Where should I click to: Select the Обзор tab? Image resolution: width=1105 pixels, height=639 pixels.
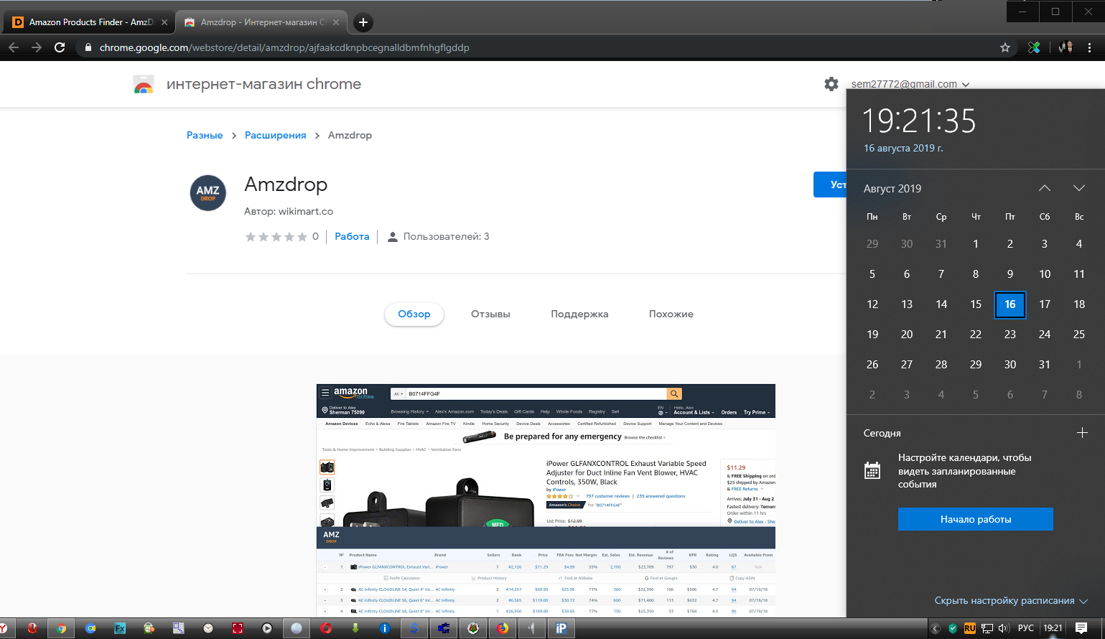tap(414, 314)
